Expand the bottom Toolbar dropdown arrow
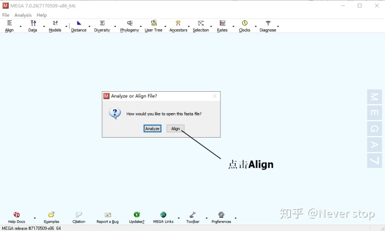The height and width of the screenshot is (231, 385). pos(206,218)
